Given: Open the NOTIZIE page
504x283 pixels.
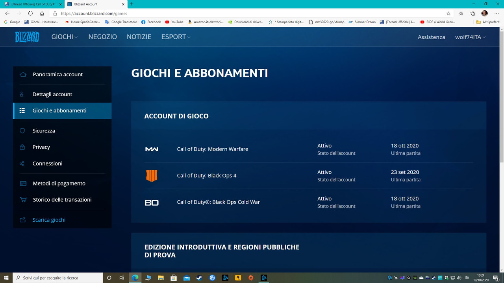Looking at the screenshot, I should pyautogui.click(x=139, y=37).
